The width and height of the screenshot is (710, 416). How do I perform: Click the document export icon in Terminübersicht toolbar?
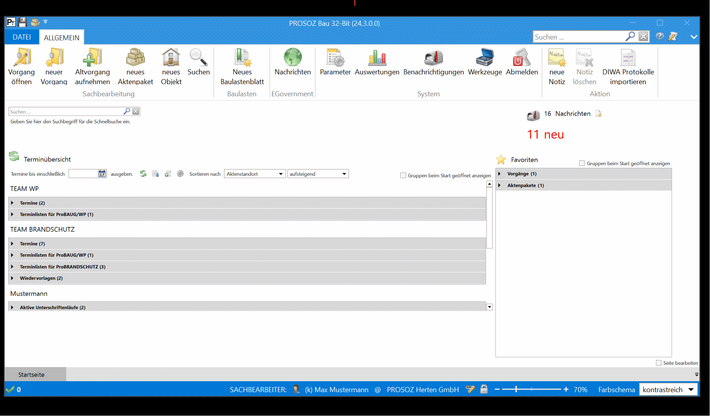(155, 174)
